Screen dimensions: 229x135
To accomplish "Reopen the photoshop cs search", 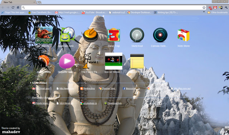I will point(89,103).
